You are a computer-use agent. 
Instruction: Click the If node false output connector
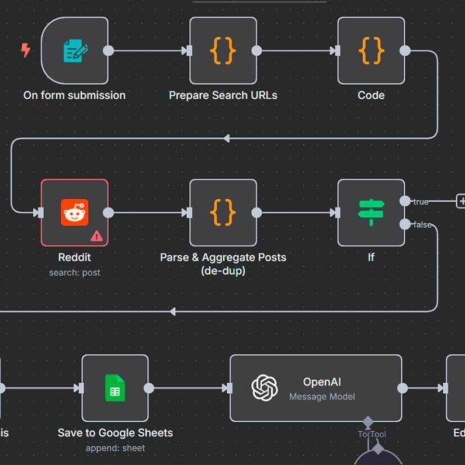405,224
